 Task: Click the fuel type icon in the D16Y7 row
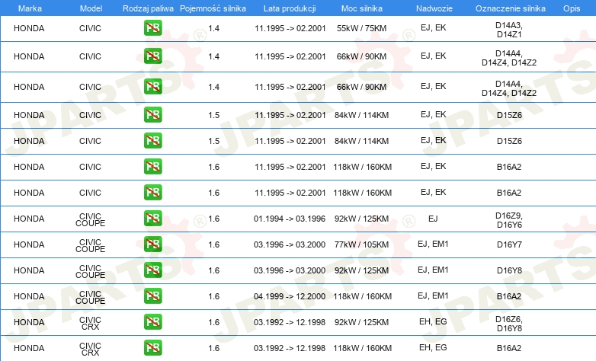[x=152, y=244]
